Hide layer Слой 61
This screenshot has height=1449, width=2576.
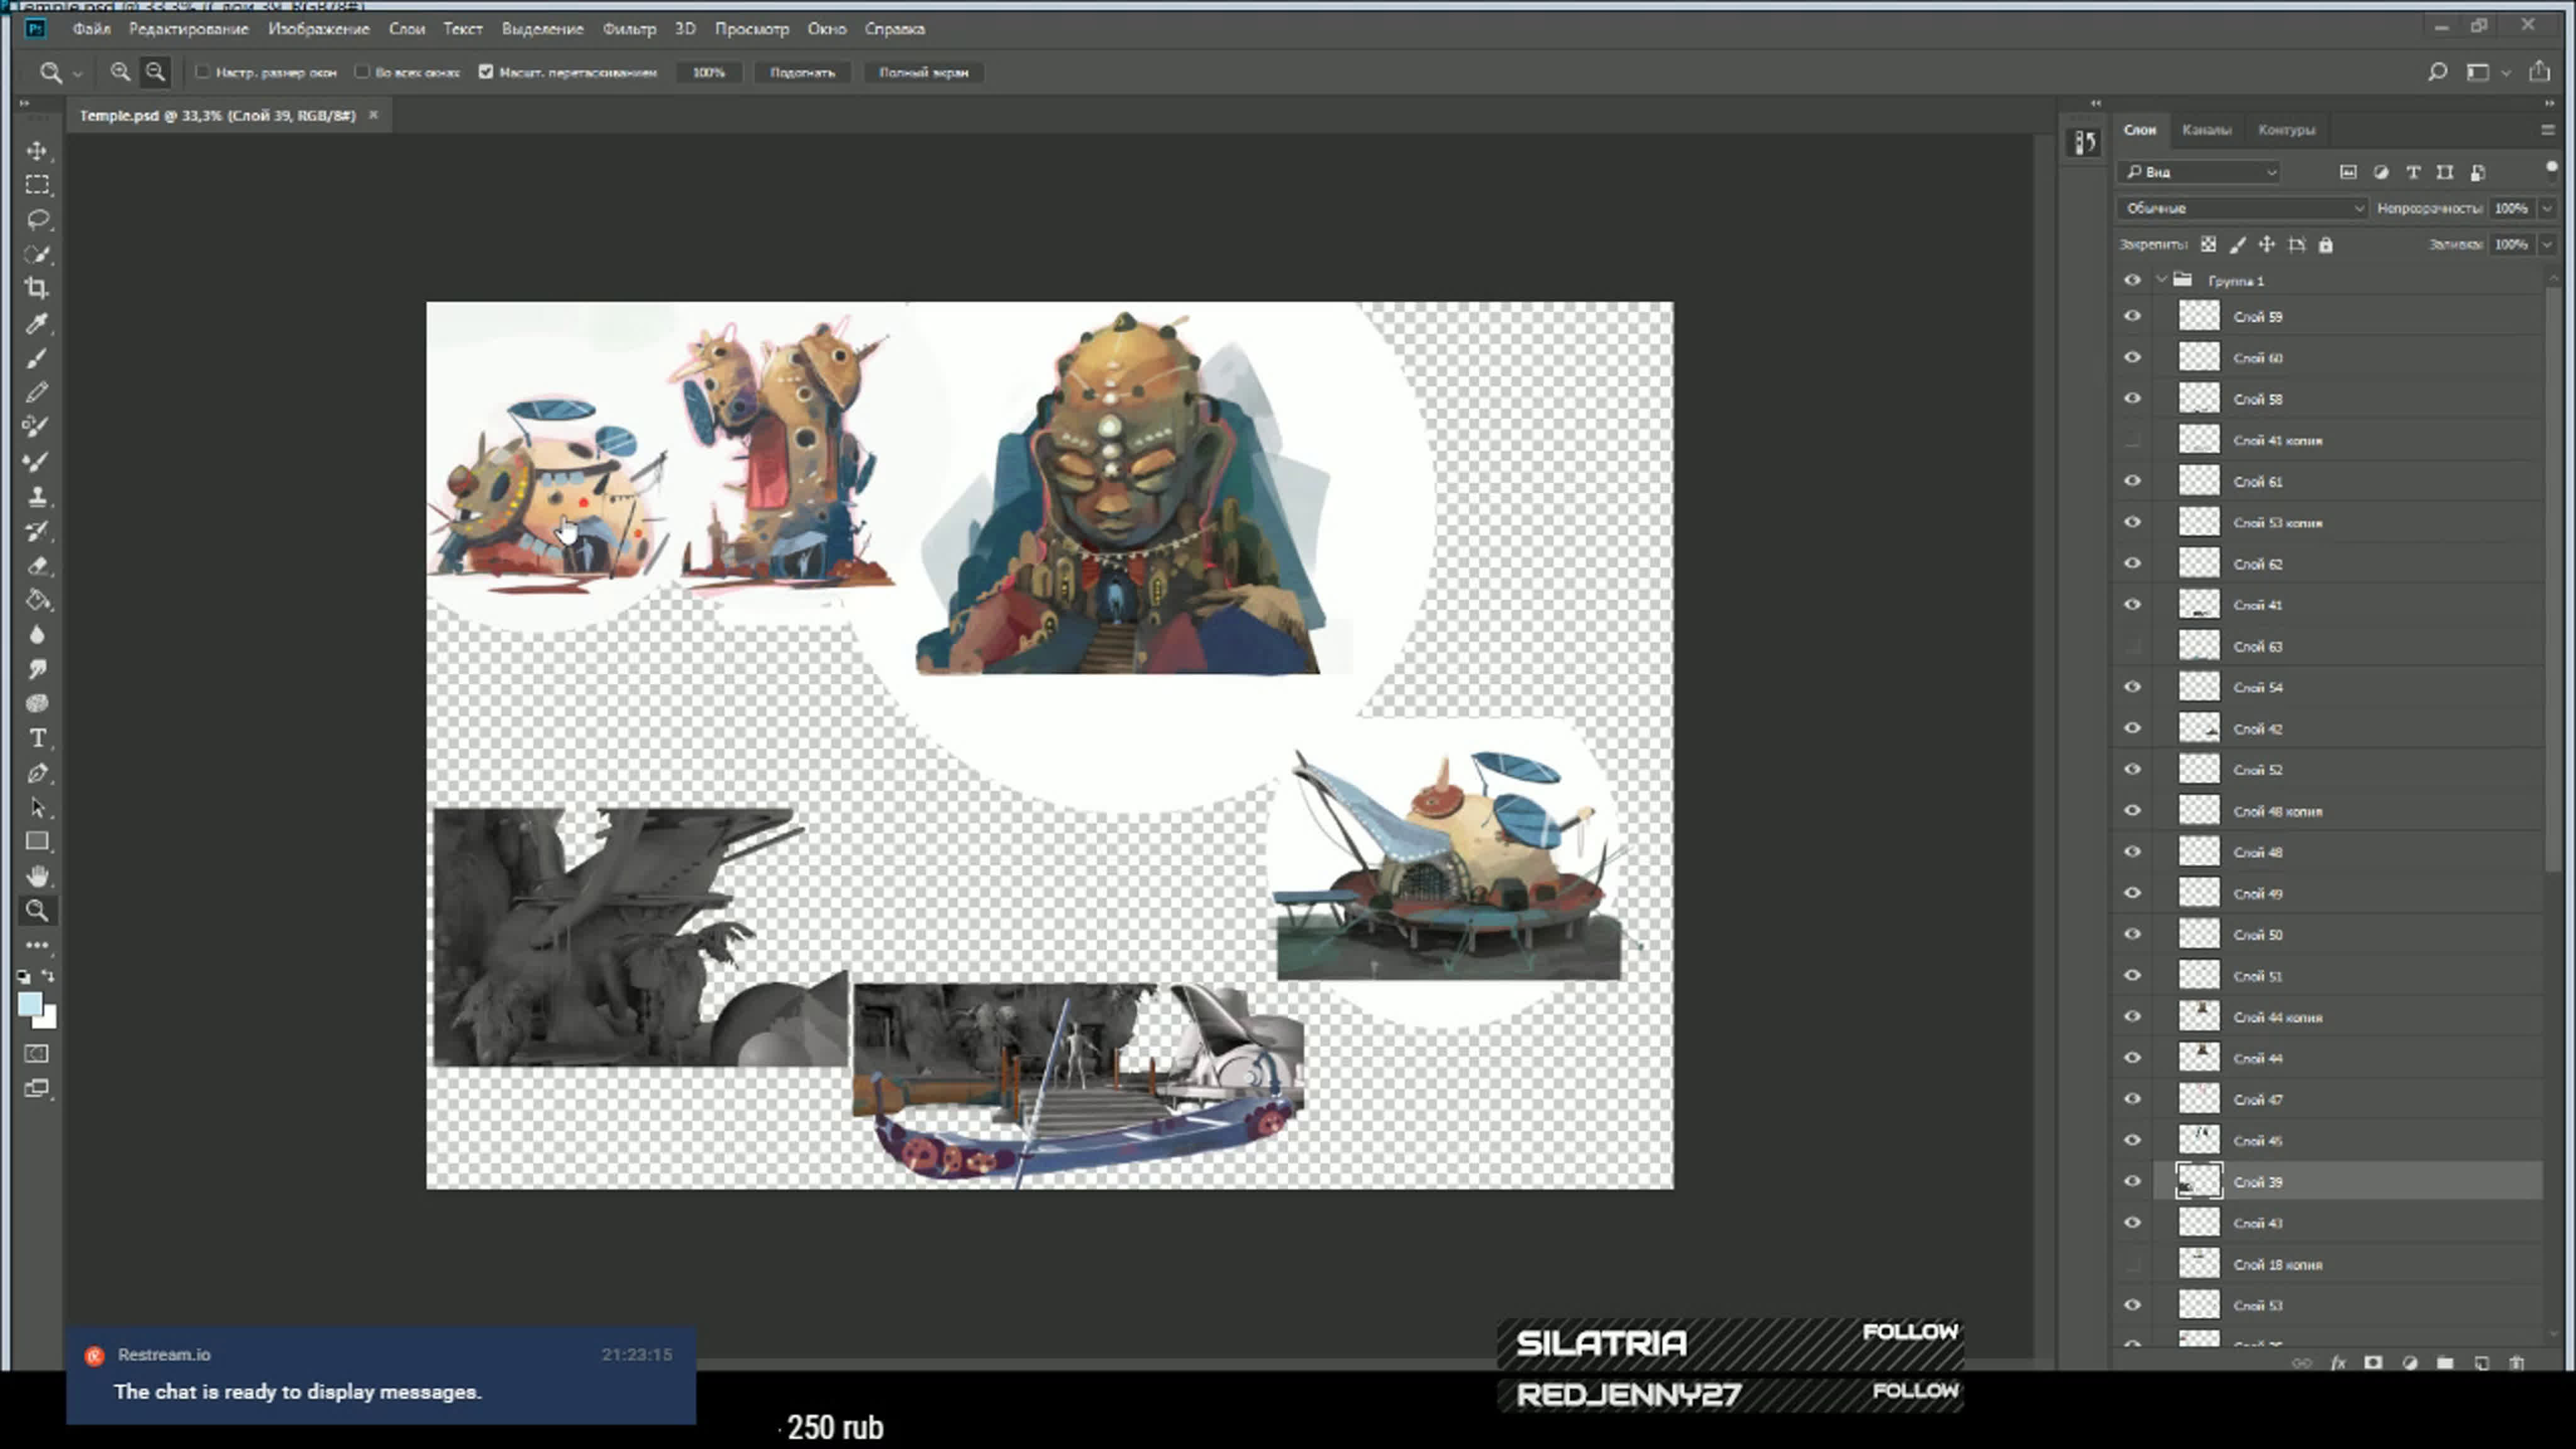pyautogui.click(x=2132, y=481)
